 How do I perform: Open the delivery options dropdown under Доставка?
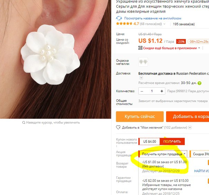[141, 78]
